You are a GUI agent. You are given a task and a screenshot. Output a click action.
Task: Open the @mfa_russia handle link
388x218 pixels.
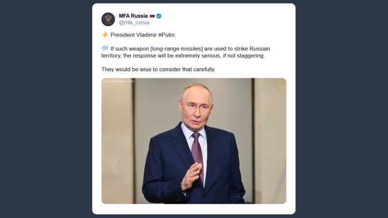pos(134,23)
